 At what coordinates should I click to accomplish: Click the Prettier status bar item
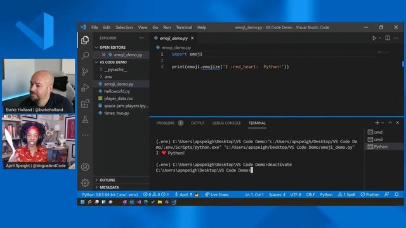coord(370,194)
